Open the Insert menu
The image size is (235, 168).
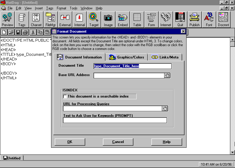point(39,8)
